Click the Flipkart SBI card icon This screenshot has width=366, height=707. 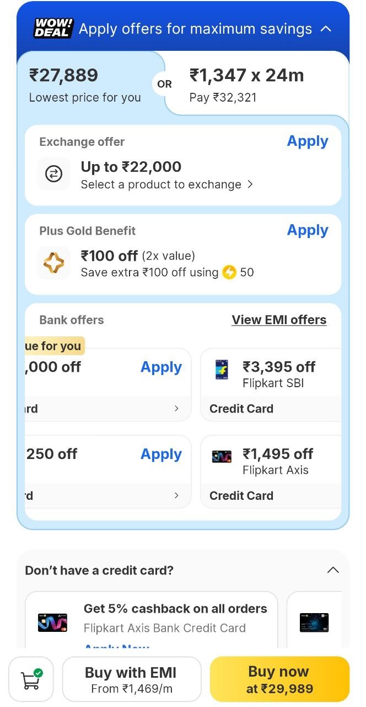[222, 370]
